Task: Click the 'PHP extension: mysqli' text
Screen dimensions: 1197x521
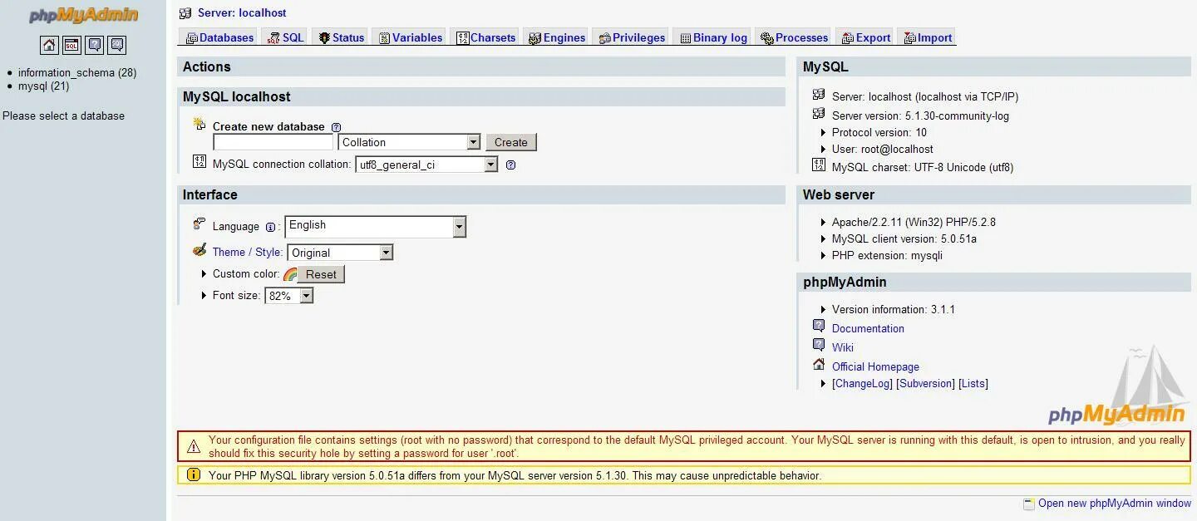Action: (887, 255)
